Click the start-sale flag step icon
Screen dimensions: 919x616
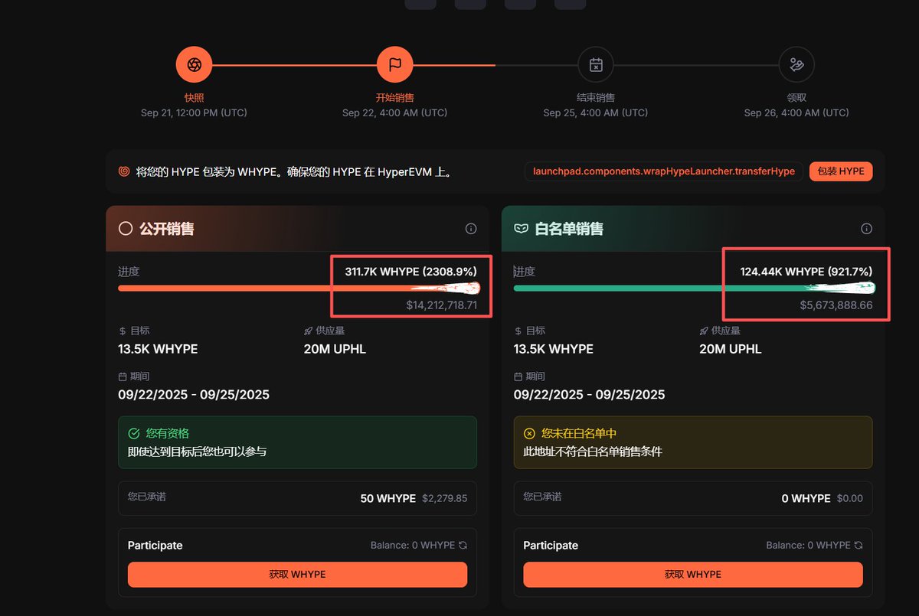pos(395,65)
